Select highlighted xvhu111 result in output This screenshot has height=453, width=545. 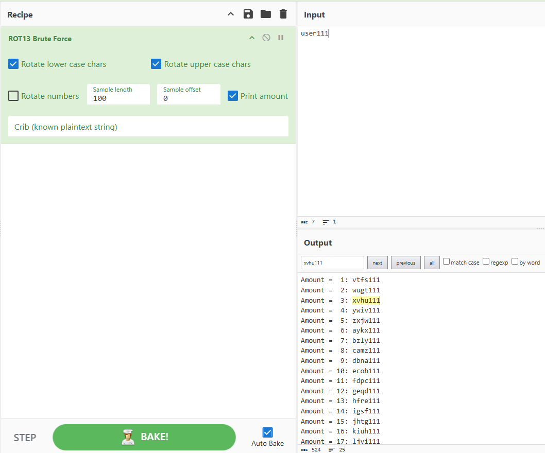coord(366,300)
